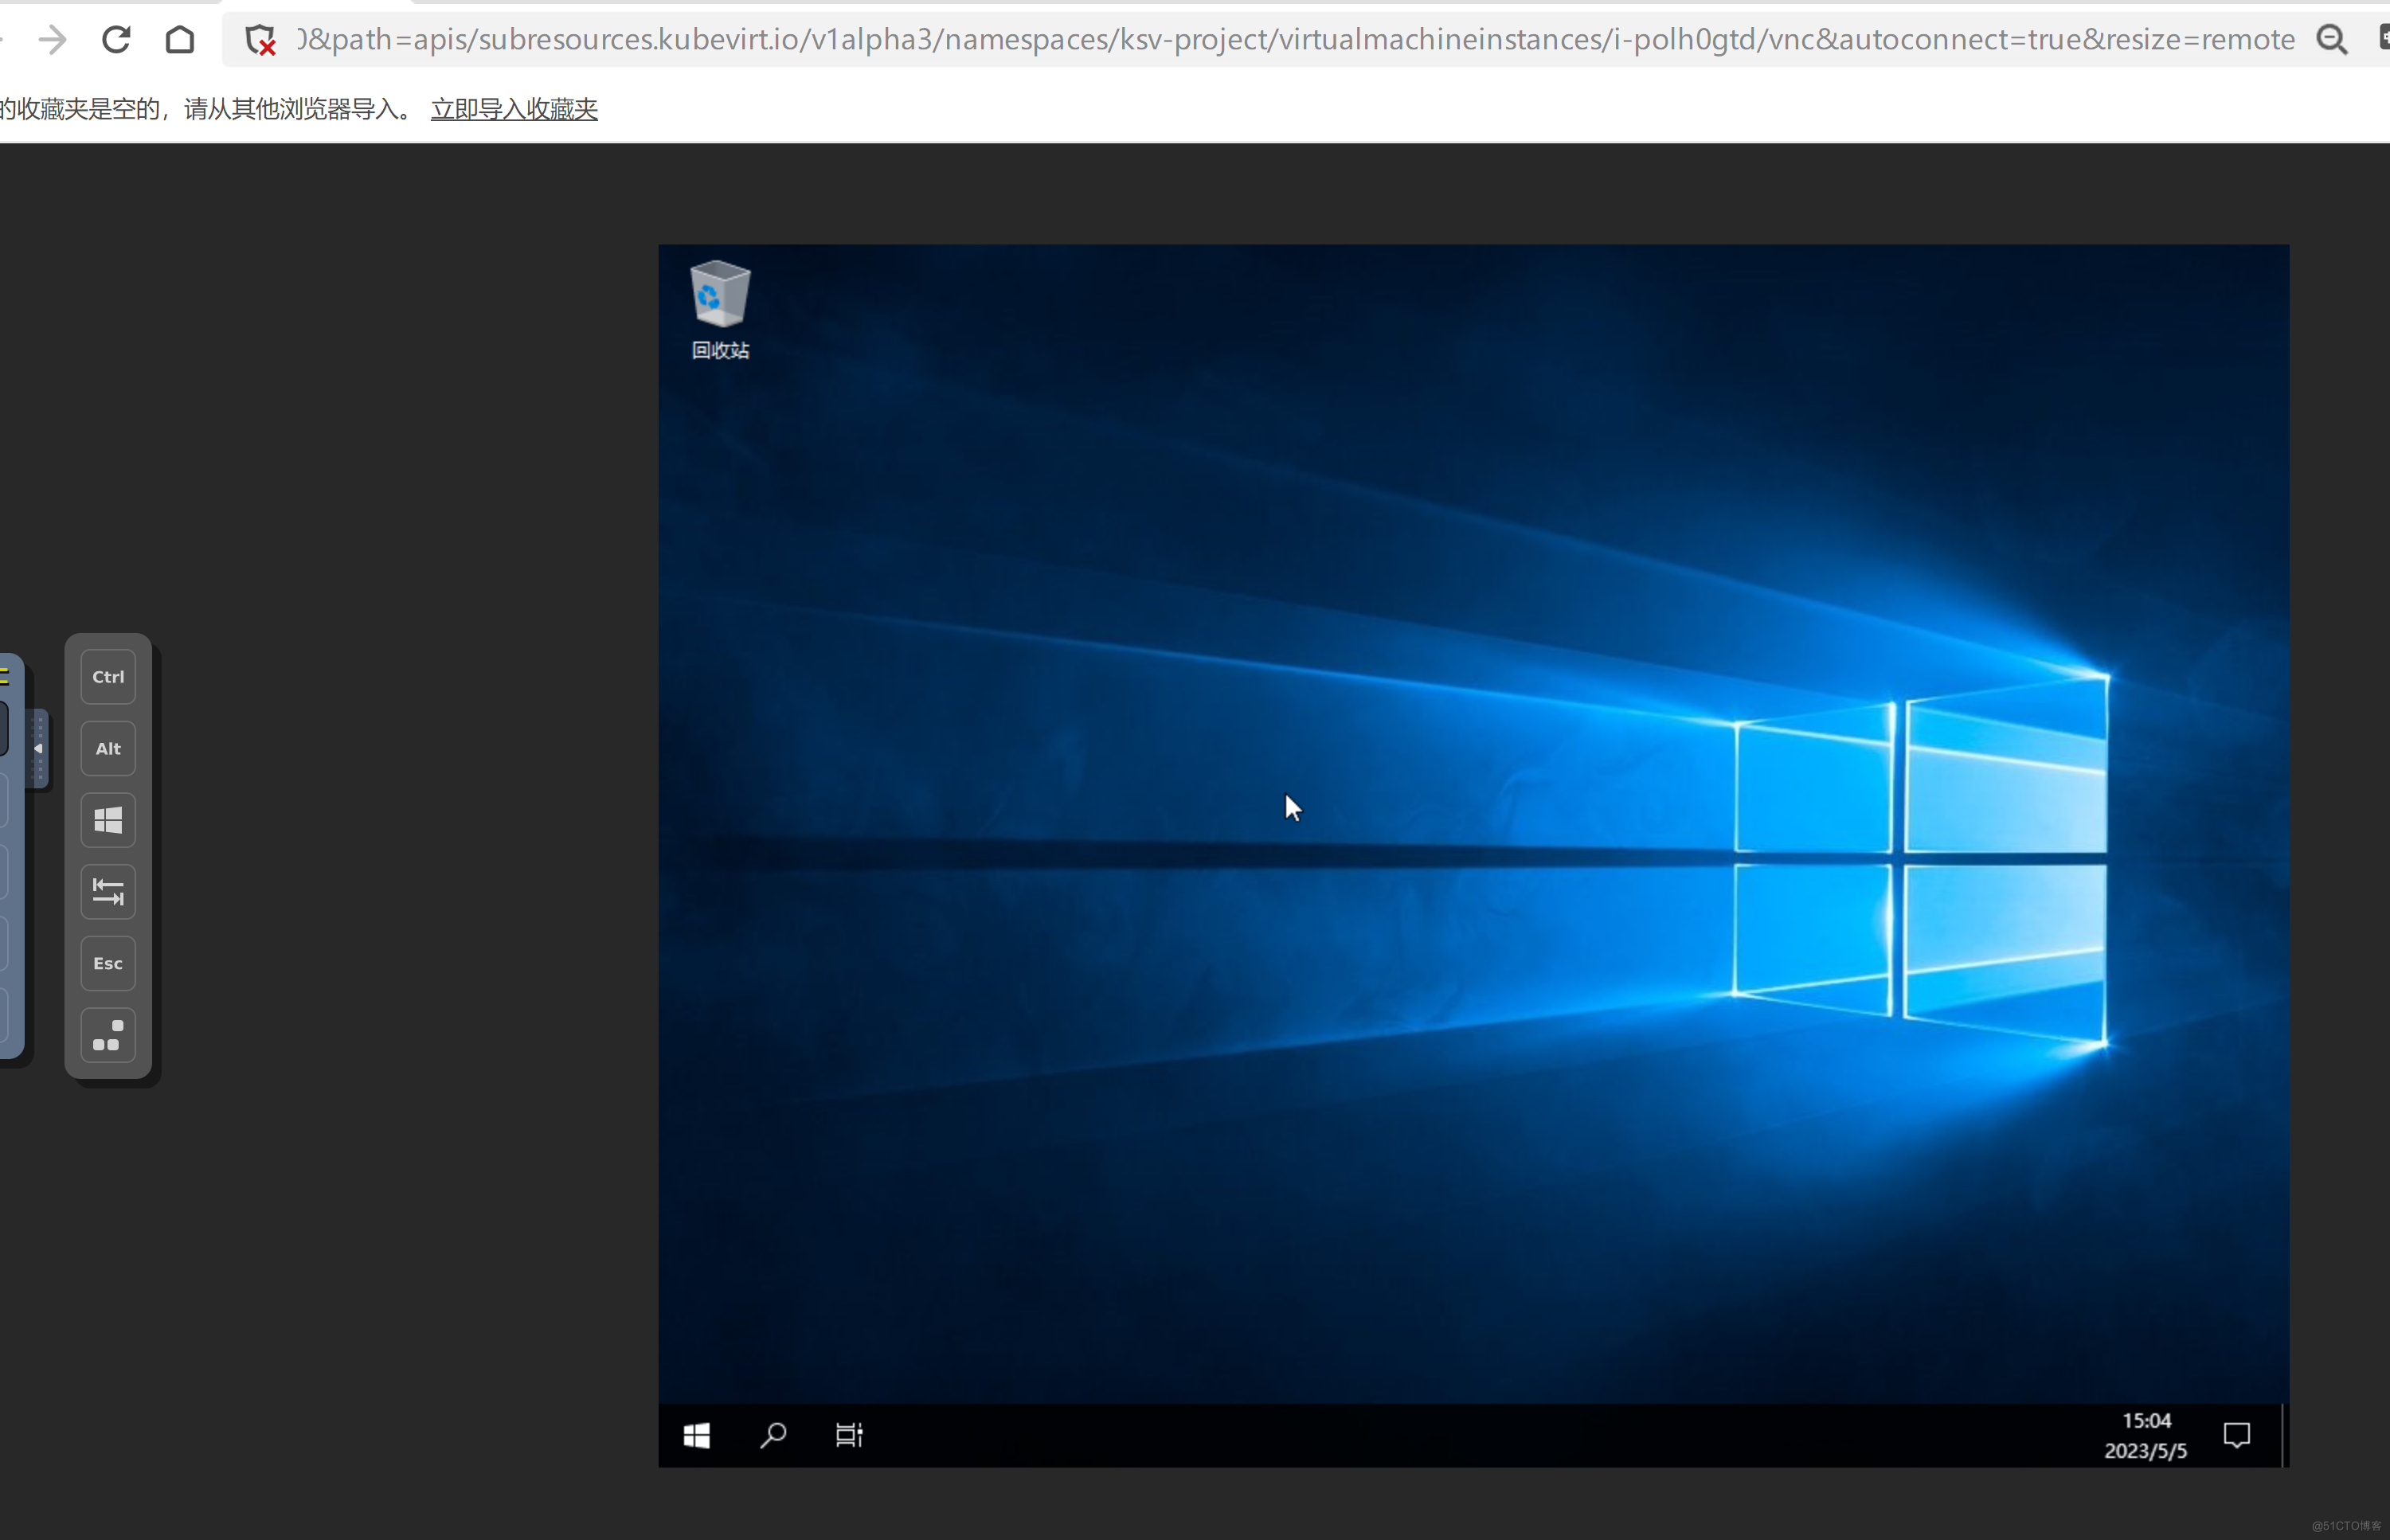The width and height of the screenshot is (2390, 1540).
Task: Toggle the Ctrl key in noVNC panel
Action: [x=108, y=677]
